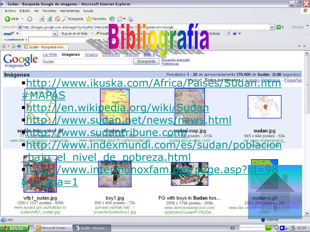The image size is (310, 232).
Task: Go to browser Home page icon
Action: 57,19
